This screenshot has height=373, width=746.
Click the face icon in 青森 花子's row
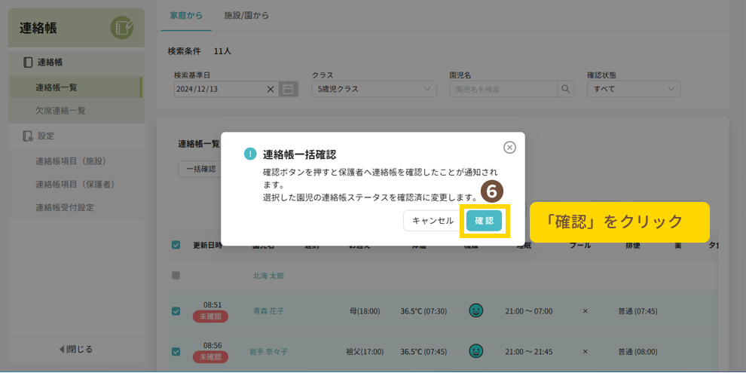[475, 310]
